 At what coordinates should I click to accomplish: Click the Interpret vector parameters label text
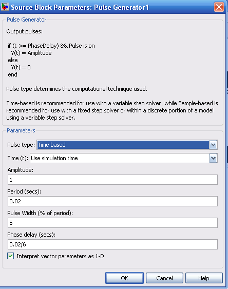pyautogui.click(x=60, y=256)
